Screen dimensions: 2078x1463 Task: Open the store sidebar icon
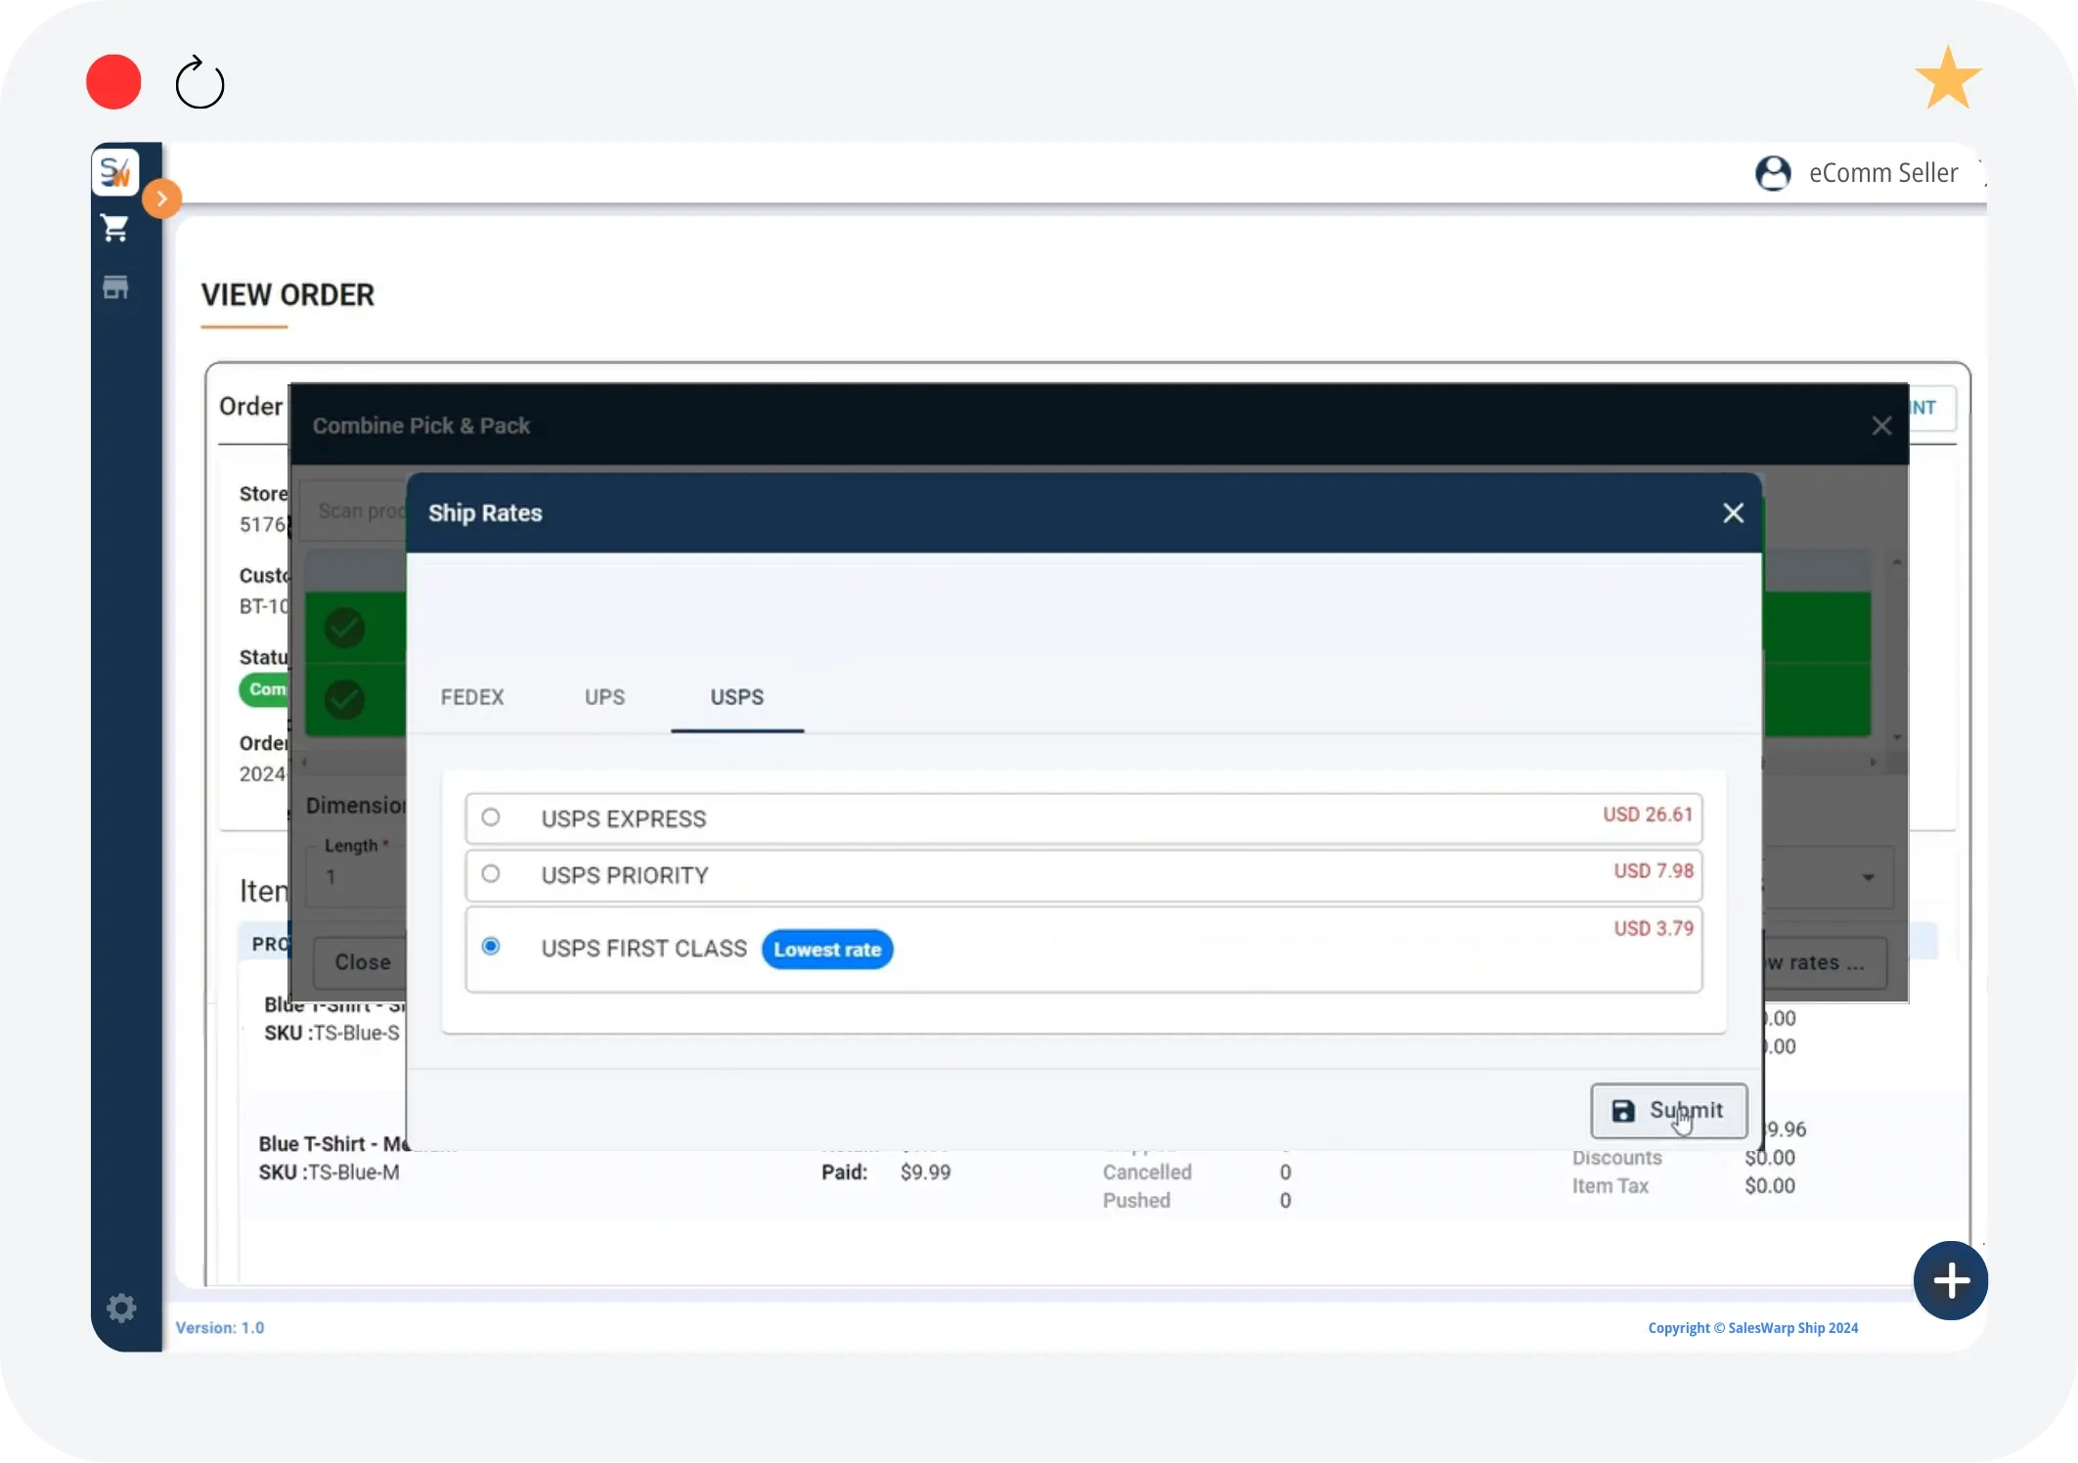(x=115, y=288)
